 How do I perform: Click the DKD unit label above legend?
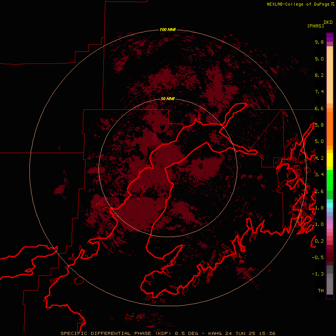[x=328, y=22]
